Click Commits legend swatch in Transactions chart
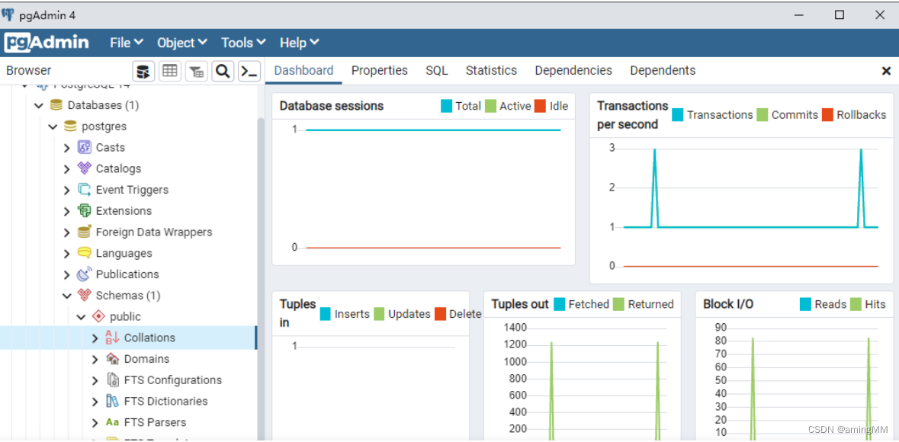 pyautogui.click(x=762, y=115)
